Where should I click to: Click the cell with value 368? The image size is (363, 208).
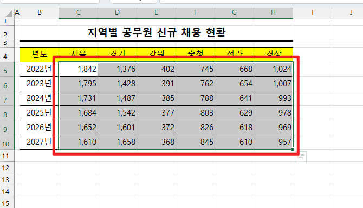(x=156, y=142)
